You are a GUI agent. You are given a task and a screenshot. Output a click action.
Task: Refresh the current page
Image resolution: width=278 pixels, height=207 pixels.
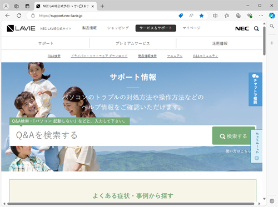(x=19, y=16)
